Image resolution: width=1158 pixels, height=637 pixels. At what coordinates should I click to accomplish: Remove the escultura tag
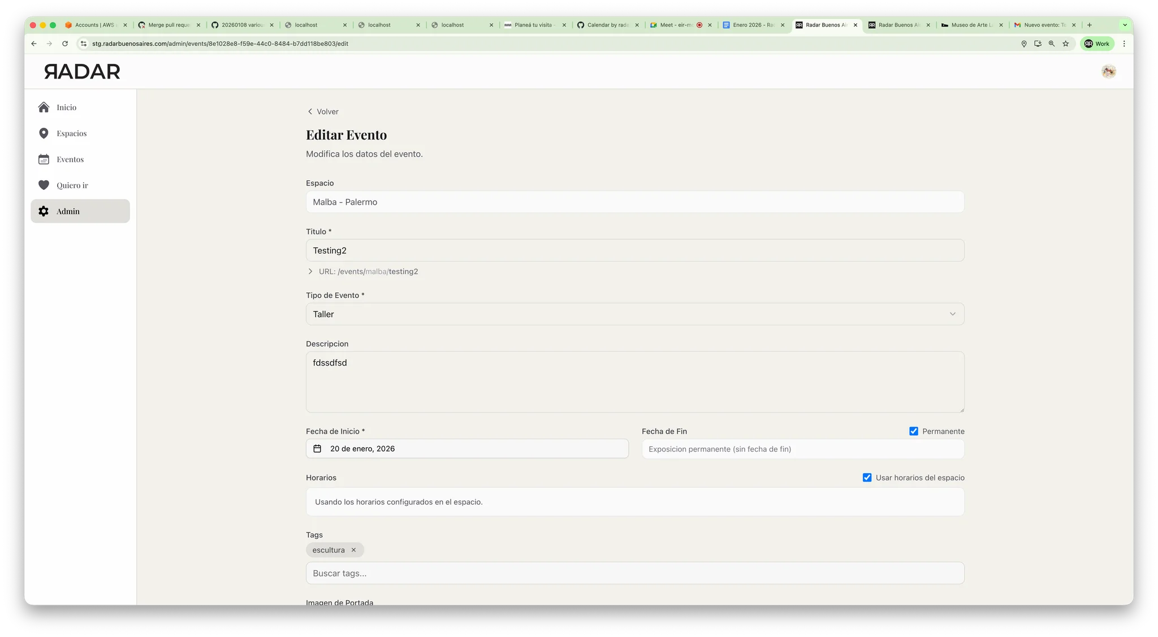[353, 550]
